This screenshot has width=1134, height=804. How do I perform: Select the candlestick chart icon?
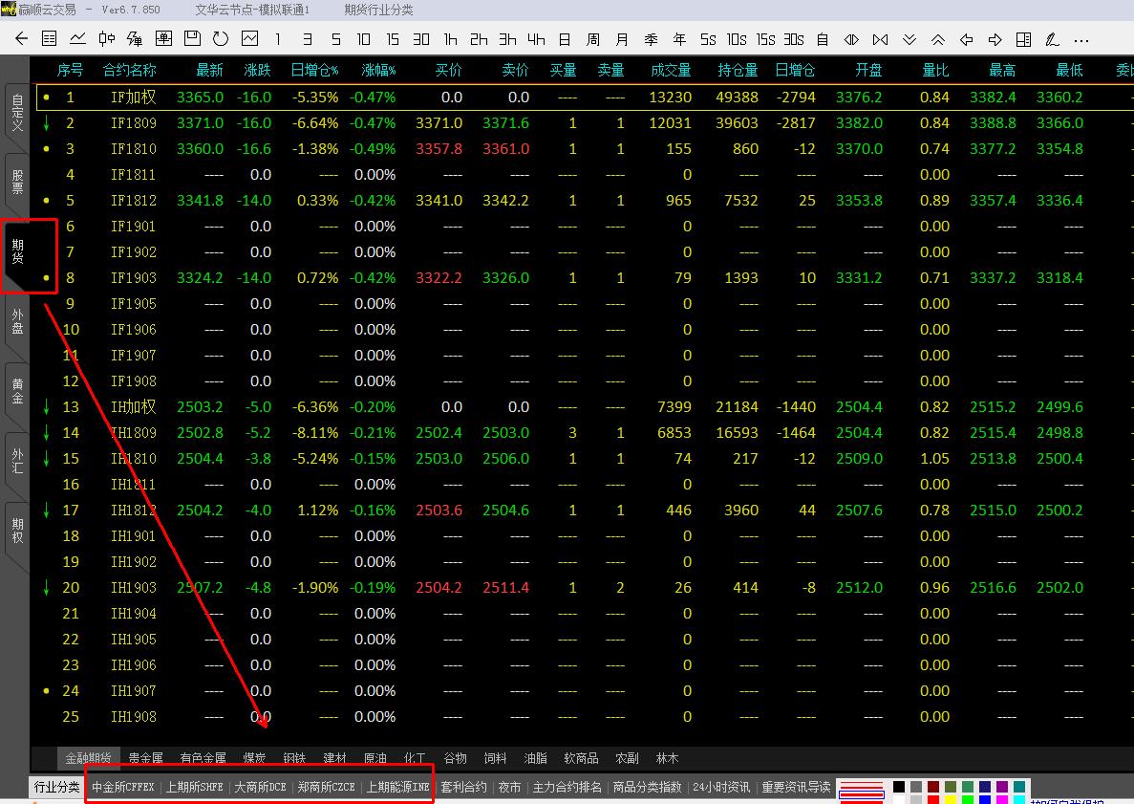click(x=106, y=39)
